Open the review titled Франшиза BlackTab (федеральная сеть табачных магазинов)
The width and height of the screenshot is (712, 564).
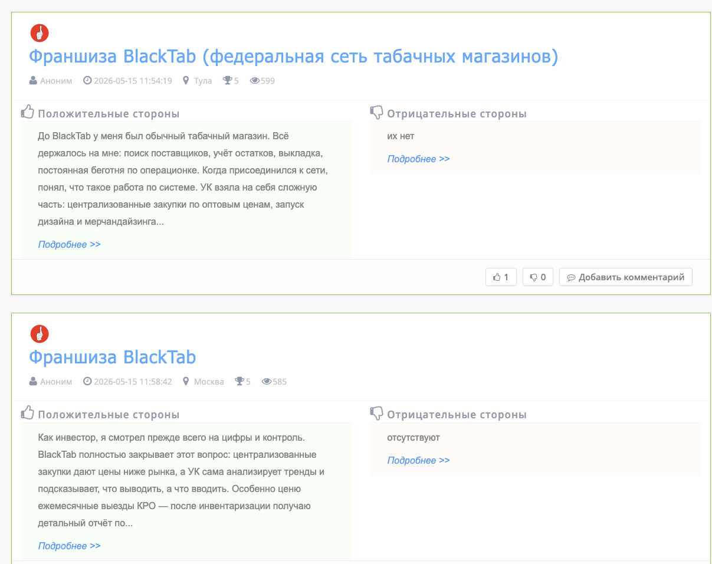pos(293,57)
